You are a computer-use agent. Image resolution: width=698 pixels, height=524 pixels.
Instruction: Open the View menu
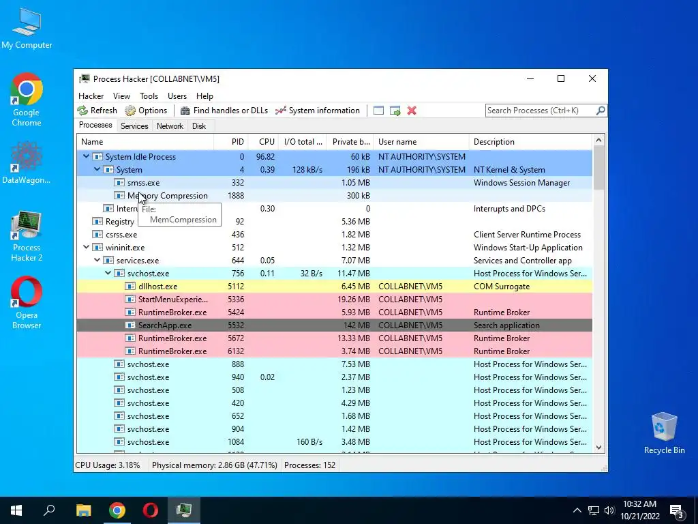click(x=121, y=96)
